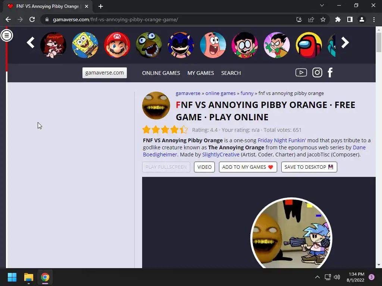Reload the page
Screen dimensions: 382x286
(x=32, y=19)
